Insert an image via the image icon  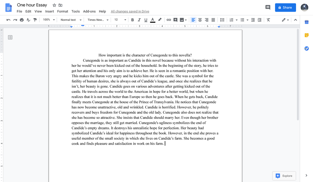(x=182, y=20)
